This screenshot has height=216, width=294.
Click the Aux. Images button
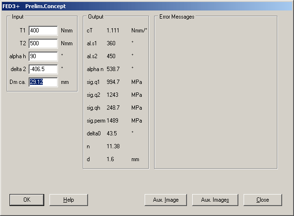click(214, 200)
